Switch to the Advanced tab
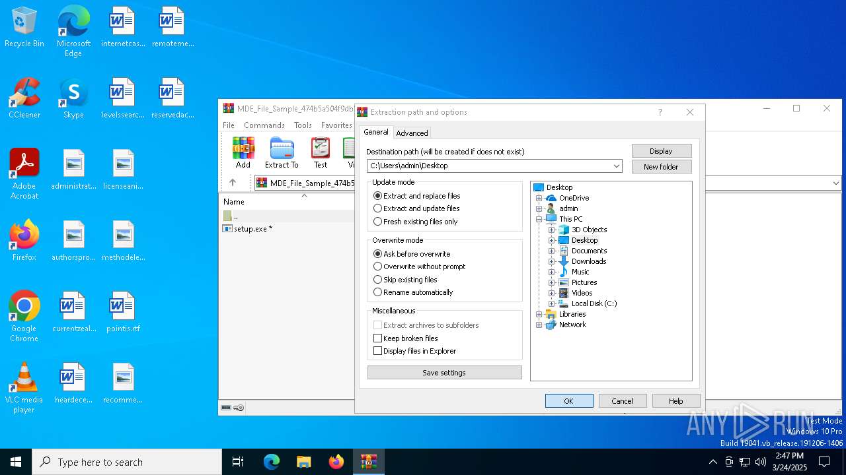 tap(412, 133)
